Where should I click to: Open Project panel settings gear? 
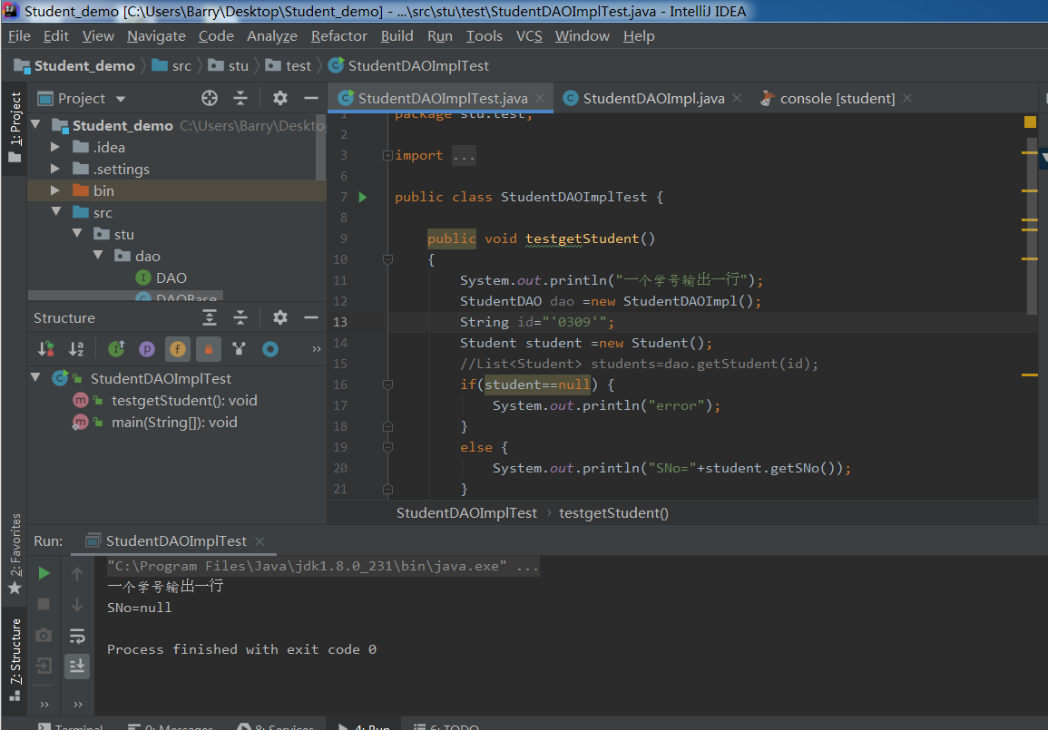(280, 98)
